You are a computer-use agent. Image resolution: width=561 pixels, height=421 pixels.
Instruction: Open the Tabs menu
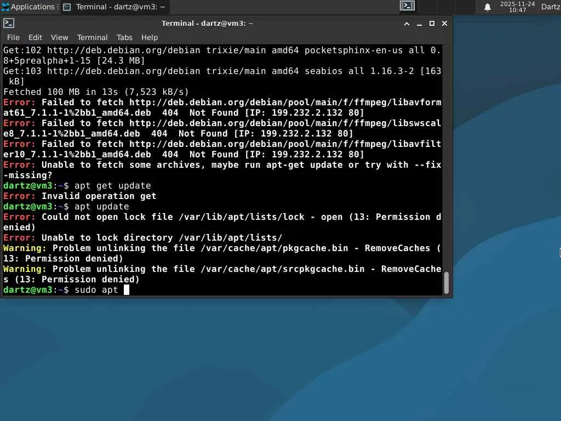pyautogui.click(x=124, y=37)
